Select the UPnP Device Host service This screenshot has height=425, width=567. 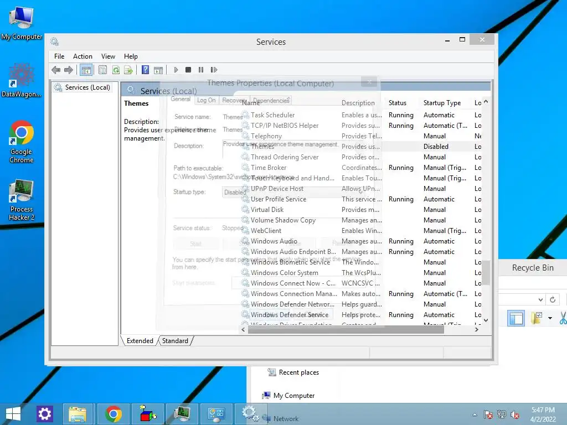tap(362, 188)
